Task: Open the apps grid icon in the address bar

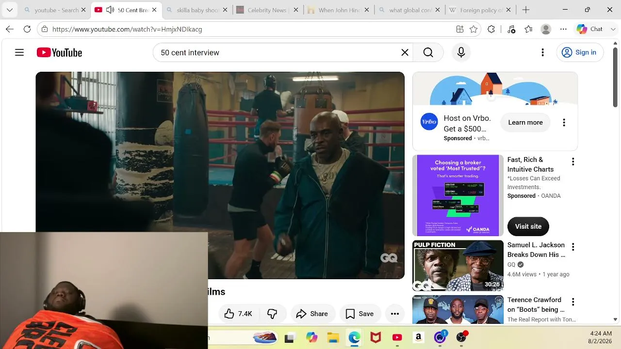Action: pyautogui.click(x=460, y=29)
